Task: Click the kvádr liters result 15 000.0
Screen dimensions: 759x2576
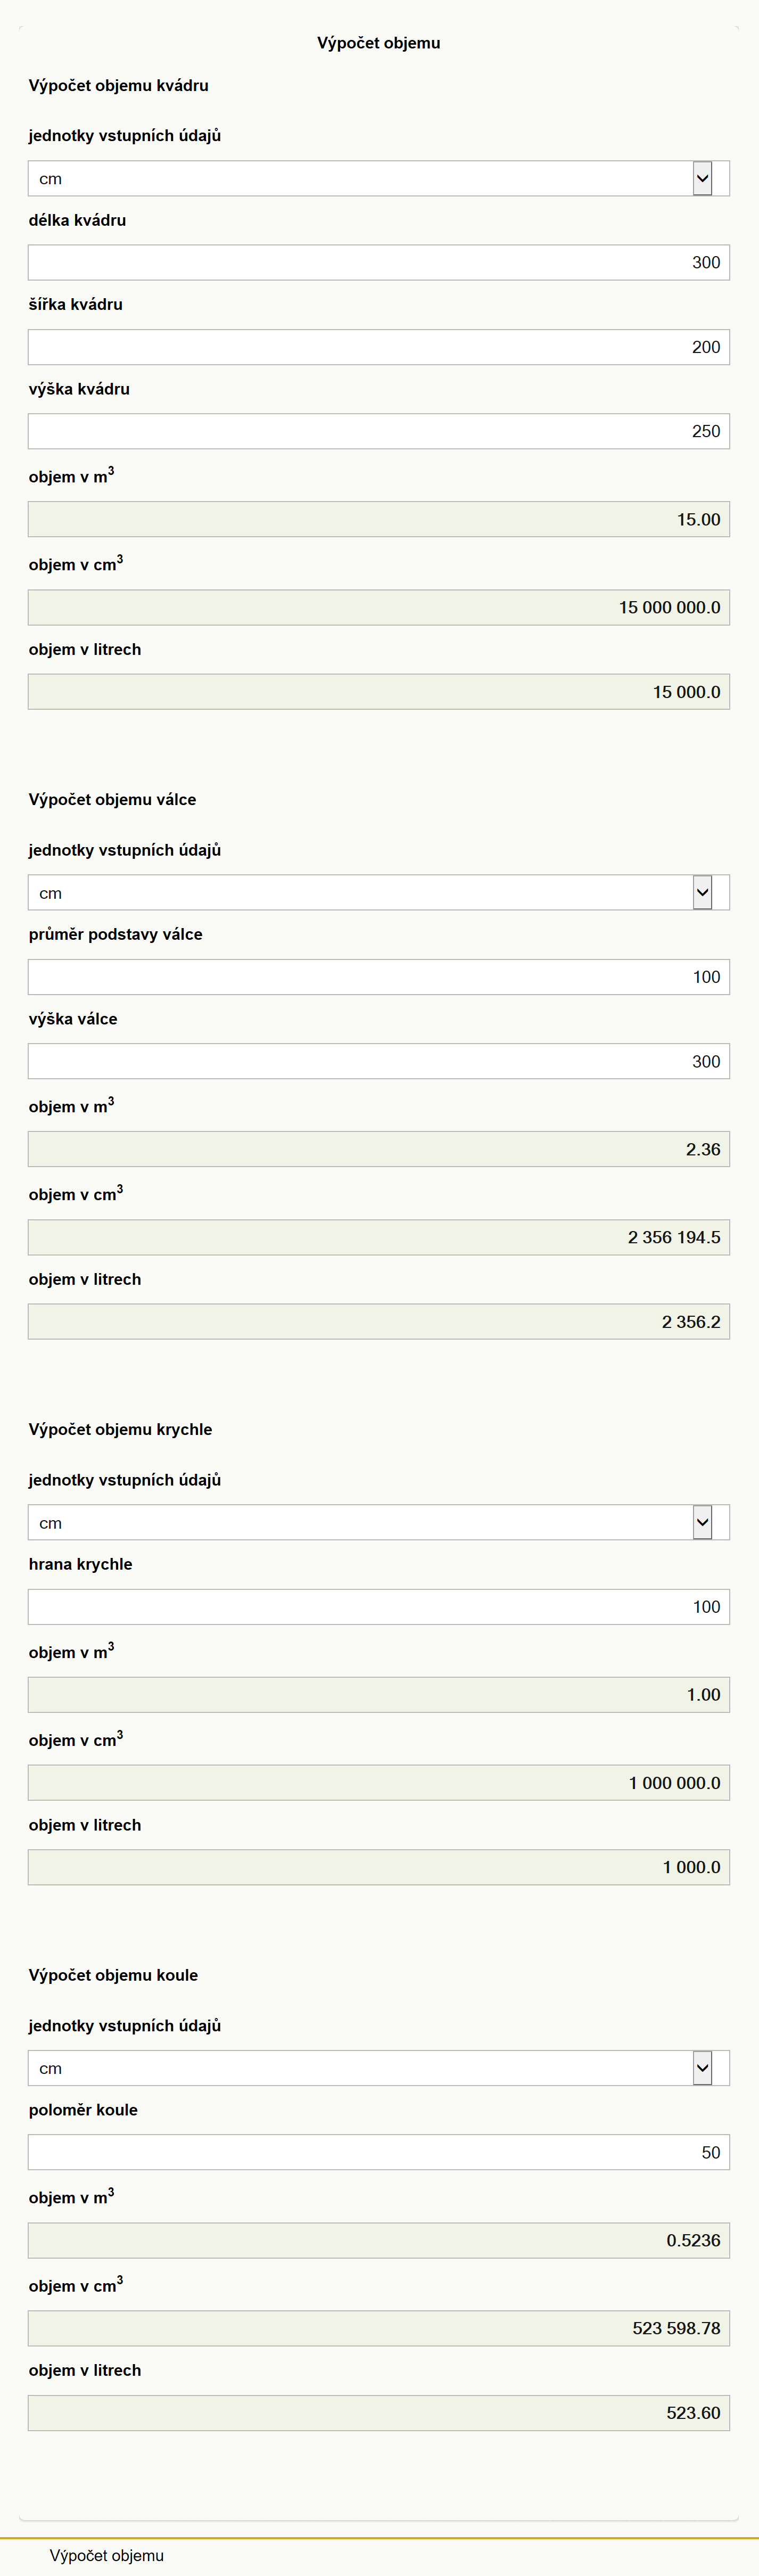Action: pyautogui.click(x=379, y=692)
